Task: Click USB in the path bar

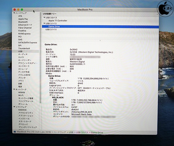Action: [x=71, y=132]
